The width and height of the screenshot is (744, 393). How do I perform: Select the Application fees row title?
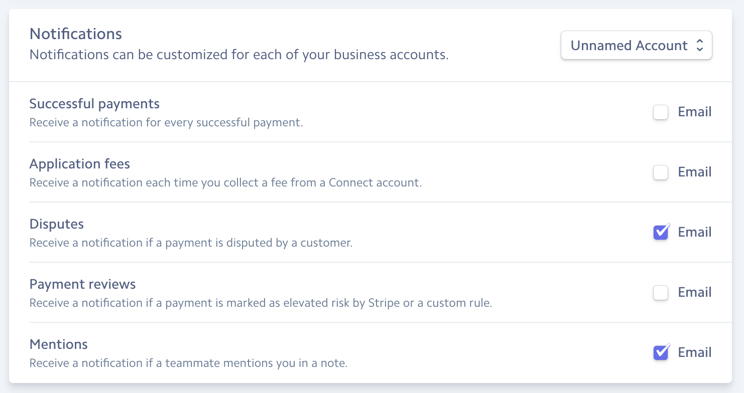pos(80,164)
